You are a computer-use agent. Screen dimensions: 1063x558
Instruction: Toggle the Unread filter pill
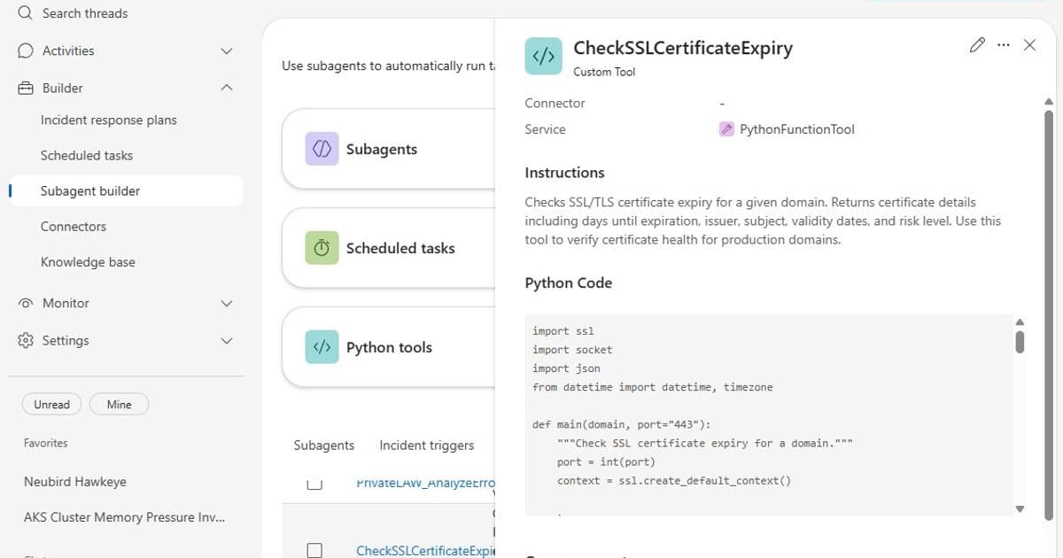[51, 404]
